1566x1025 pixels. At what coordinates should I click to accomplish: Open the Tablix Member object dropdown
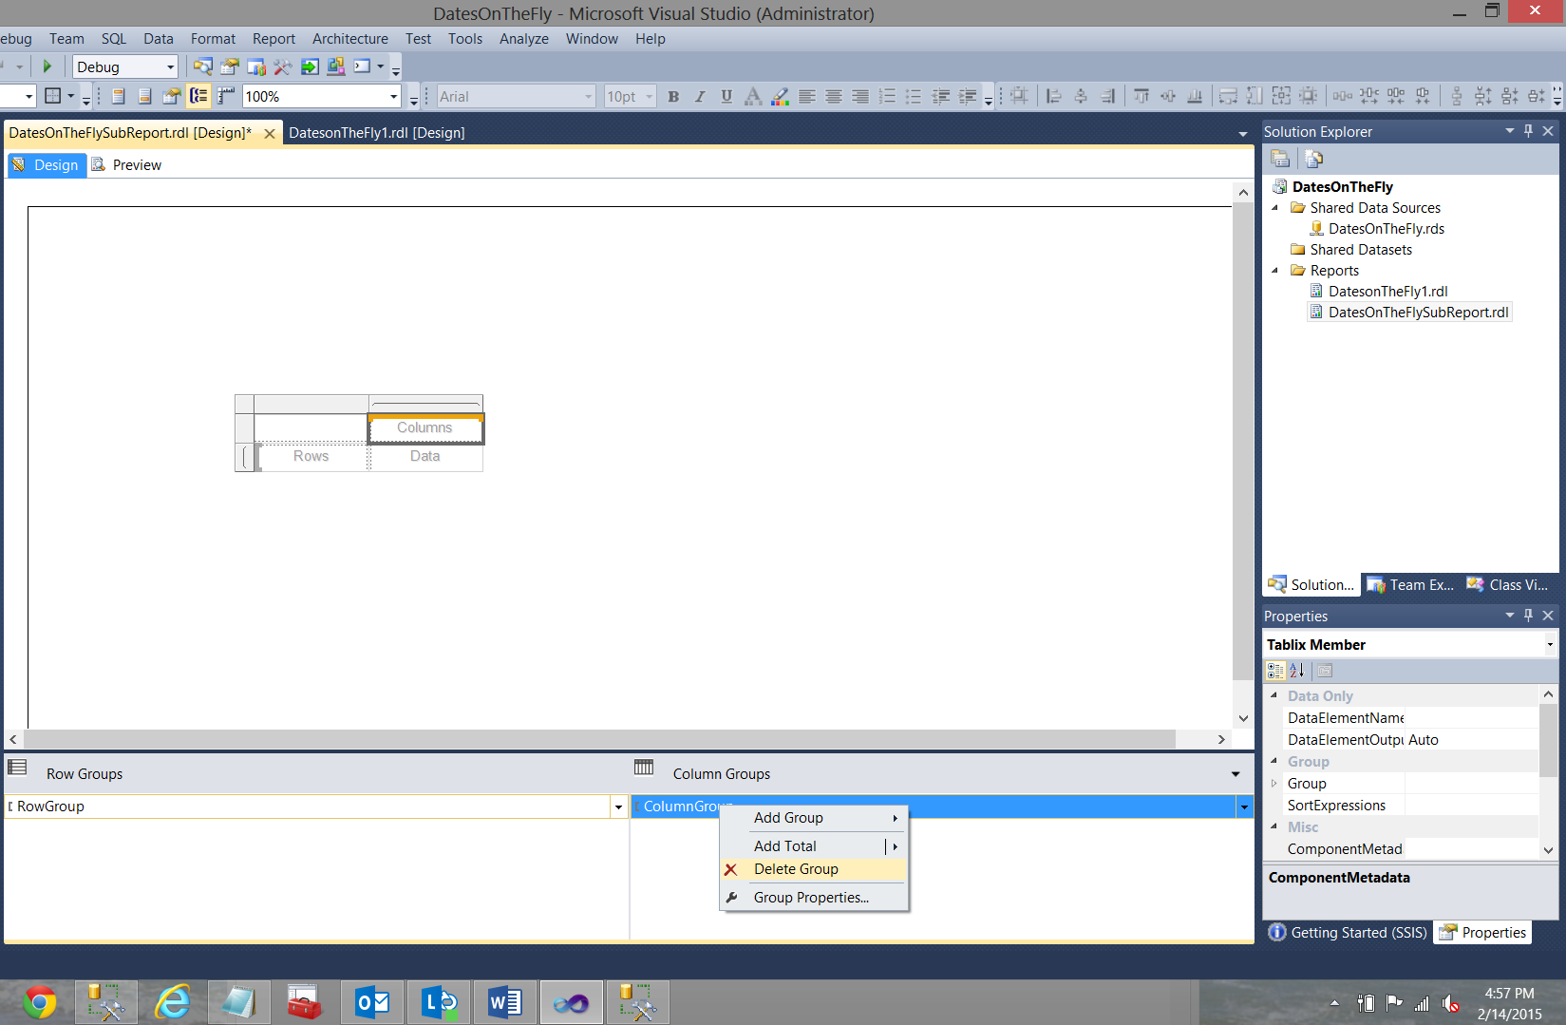tap(1550, 644)
